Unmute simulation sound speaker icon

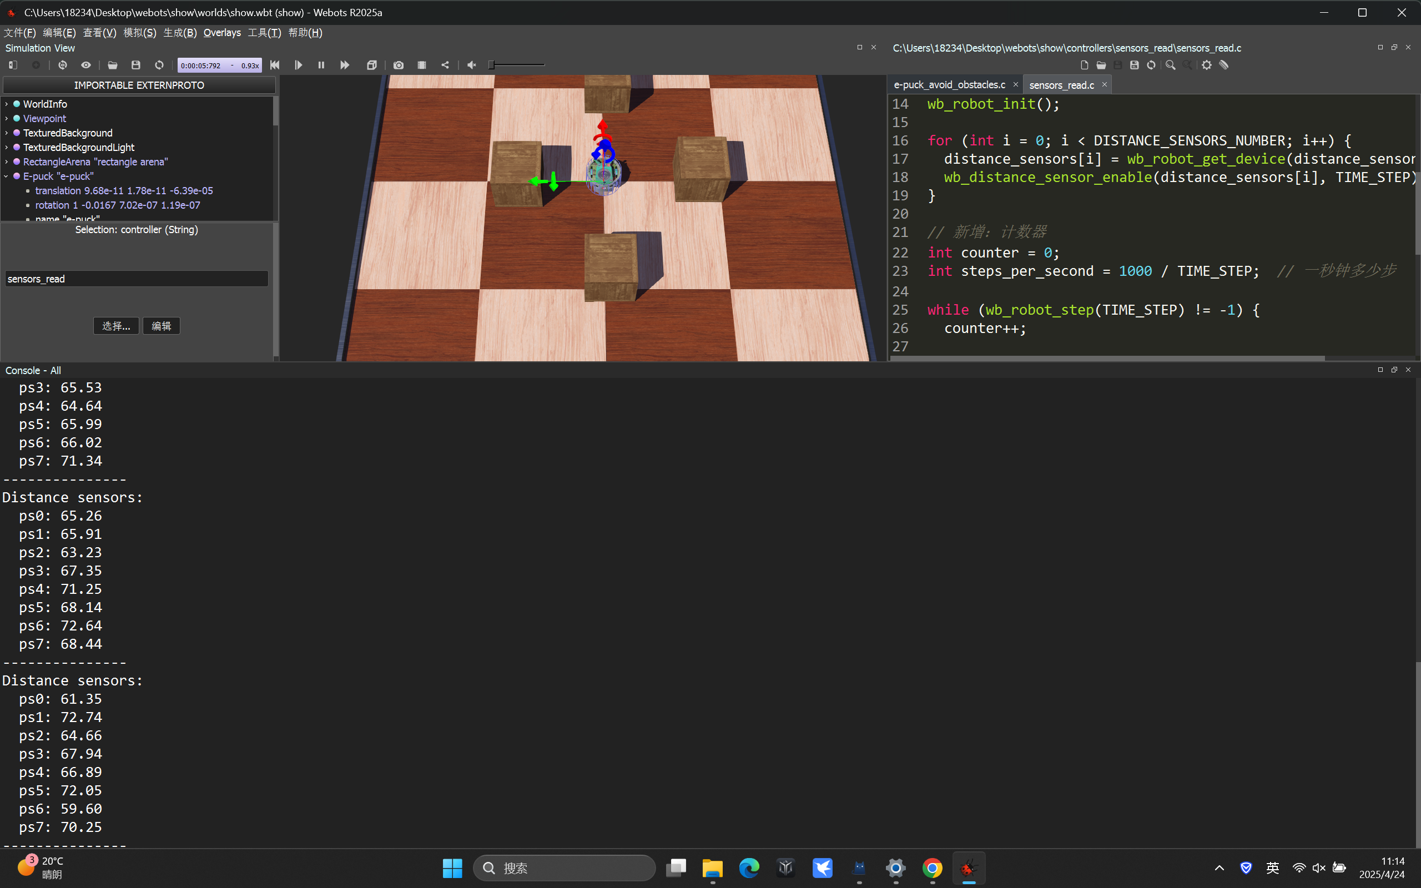point(471,65)
